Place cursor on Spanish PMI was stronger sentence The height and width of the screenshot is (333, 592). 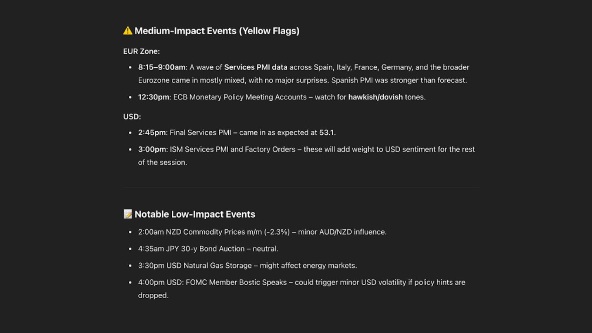point(399,80)
